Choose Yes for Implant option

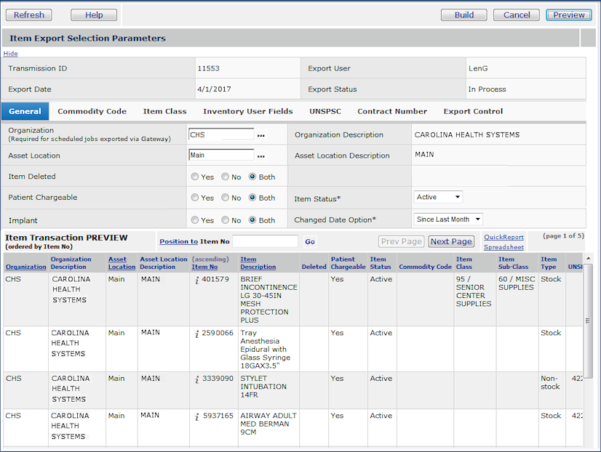click(x=195, y=220)
